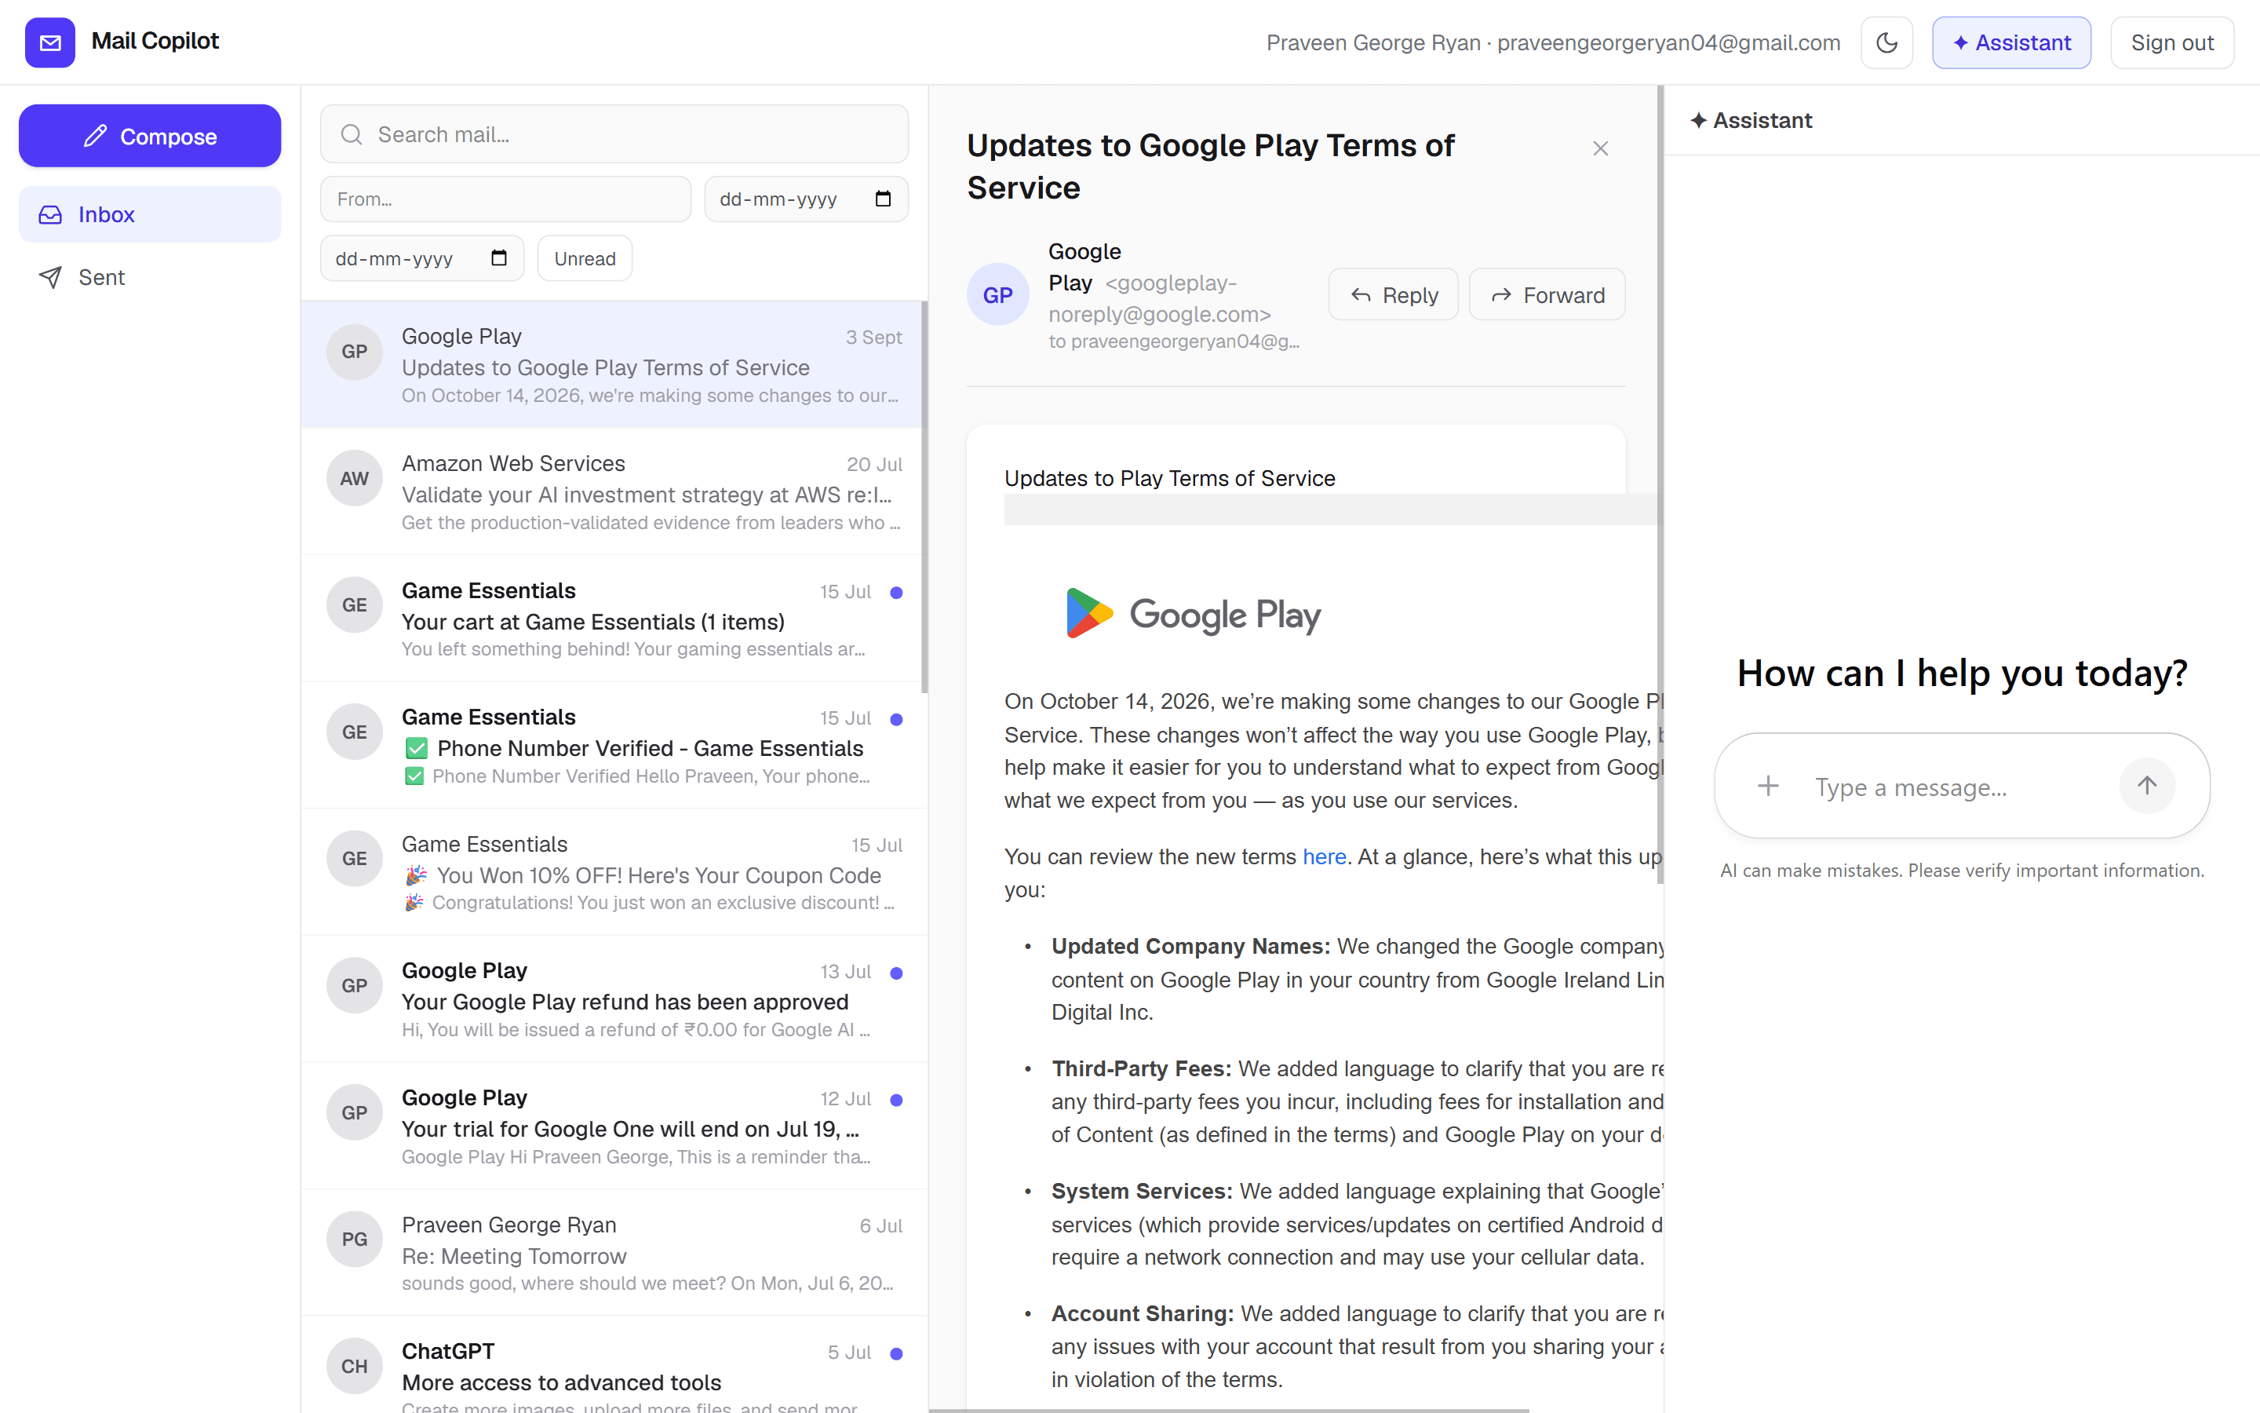Click the second dd-mm-yyyy date field
Screen dimensions: 2260x1413
(x=422, y=258)
